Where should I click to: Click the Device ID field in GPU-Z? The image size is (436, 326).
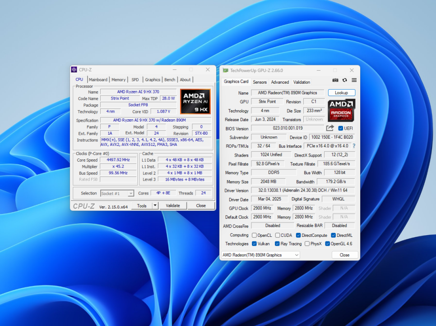(332, 137)
